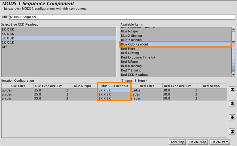The image size is (237, 146).
Task: Move step to bottom arrow icon
Action: pyautogui.click(x=232, y=131)
